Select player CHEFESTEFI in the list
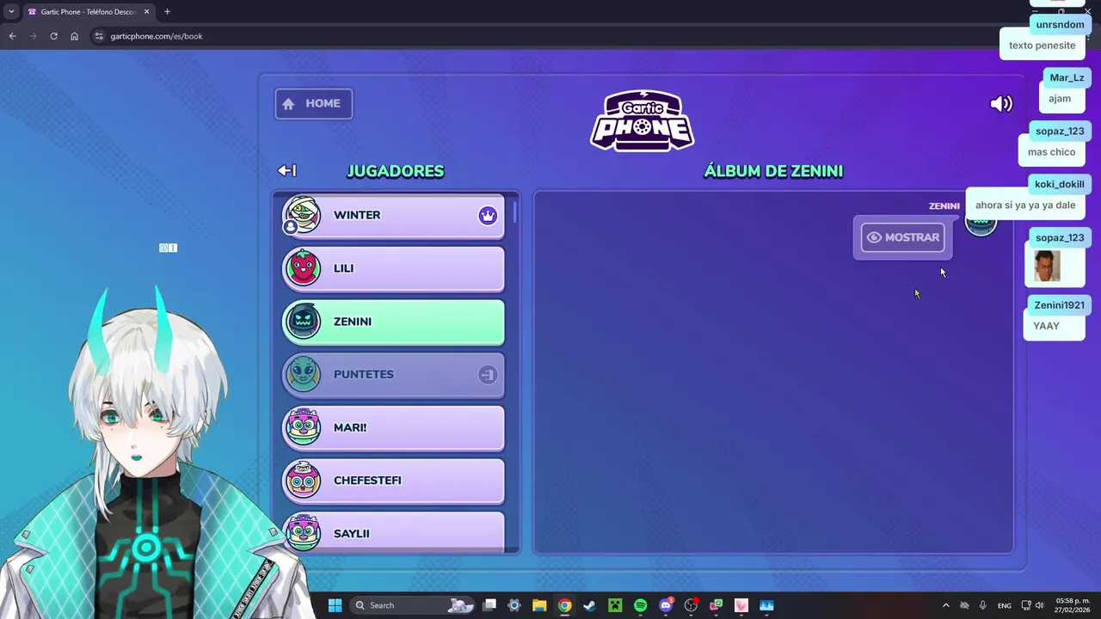Image resolution: width=1101 pixels, height=619 pixels. tap(394, 481)
